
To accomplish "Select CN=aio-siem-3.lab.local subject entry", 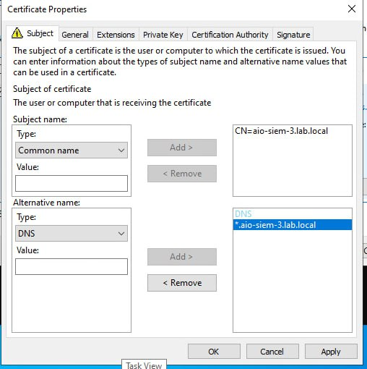I will pyautogui.click(x=281, y=131).
